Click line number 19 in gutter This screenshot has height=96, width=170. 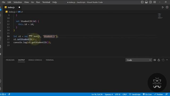[x=8, y=45]
